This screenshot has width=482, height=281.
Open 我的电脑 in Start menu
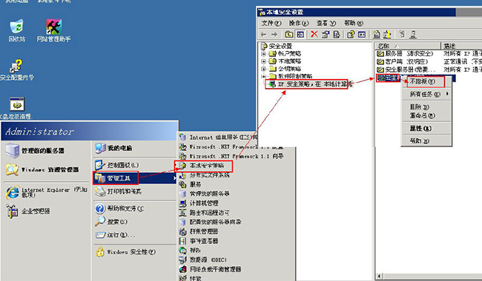tap(113, 149)
